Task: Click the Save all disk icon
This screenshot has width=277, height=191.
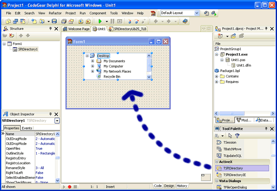Action: [x=64, y=21]
